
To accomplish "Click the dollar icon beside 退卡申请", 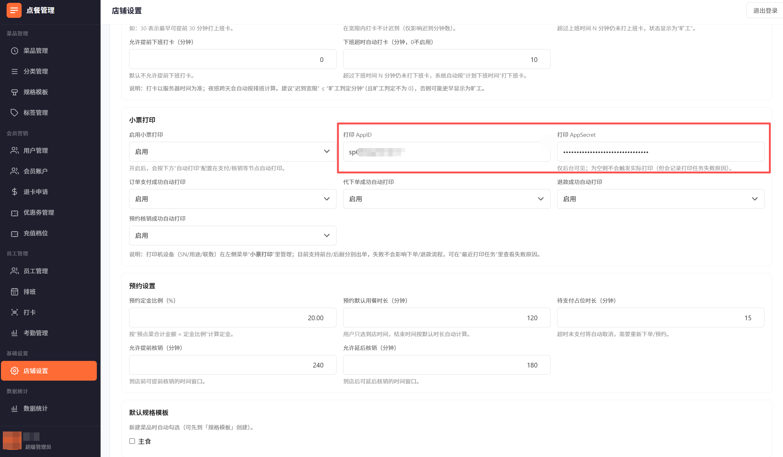I will pos(14,192).
